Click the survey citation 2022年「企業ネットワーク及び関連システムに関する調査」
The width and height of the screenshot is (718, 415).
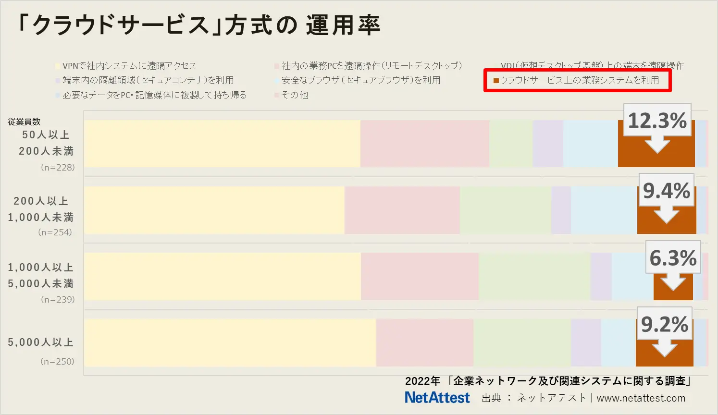tap(548, 381)
